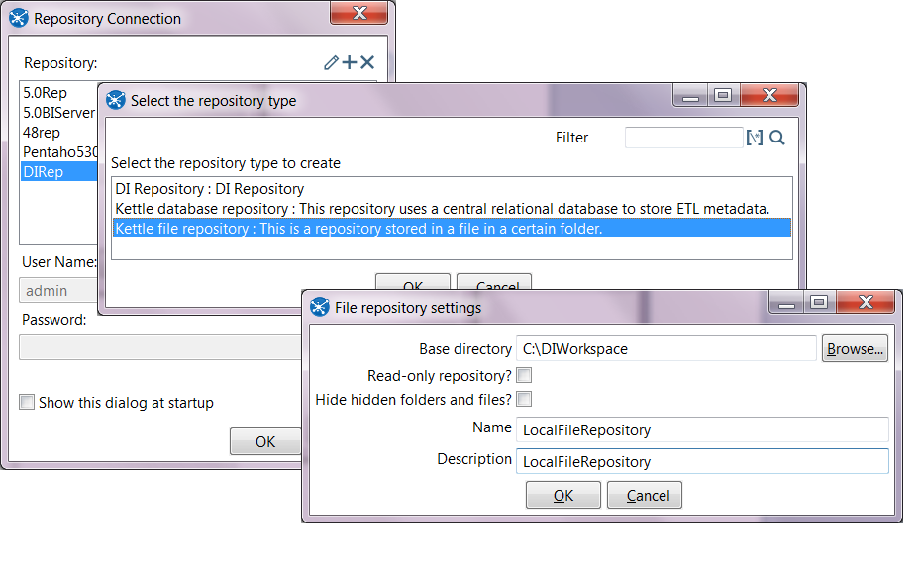Select DIRep in the repository list
The image size is (920, 569).
[x=58, y=172]
